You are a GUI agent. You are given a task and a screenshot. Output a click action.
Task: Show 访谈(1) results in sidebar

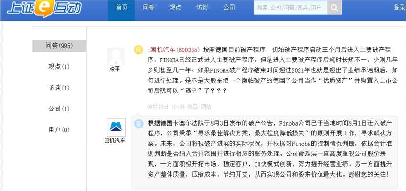click(x=59, y=88)
